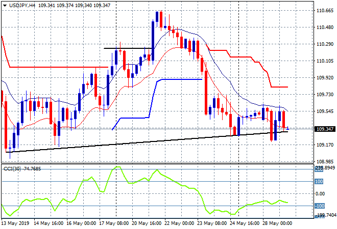
Task: Click the CCI -100 level marker
Action: (x=319, y=206)
